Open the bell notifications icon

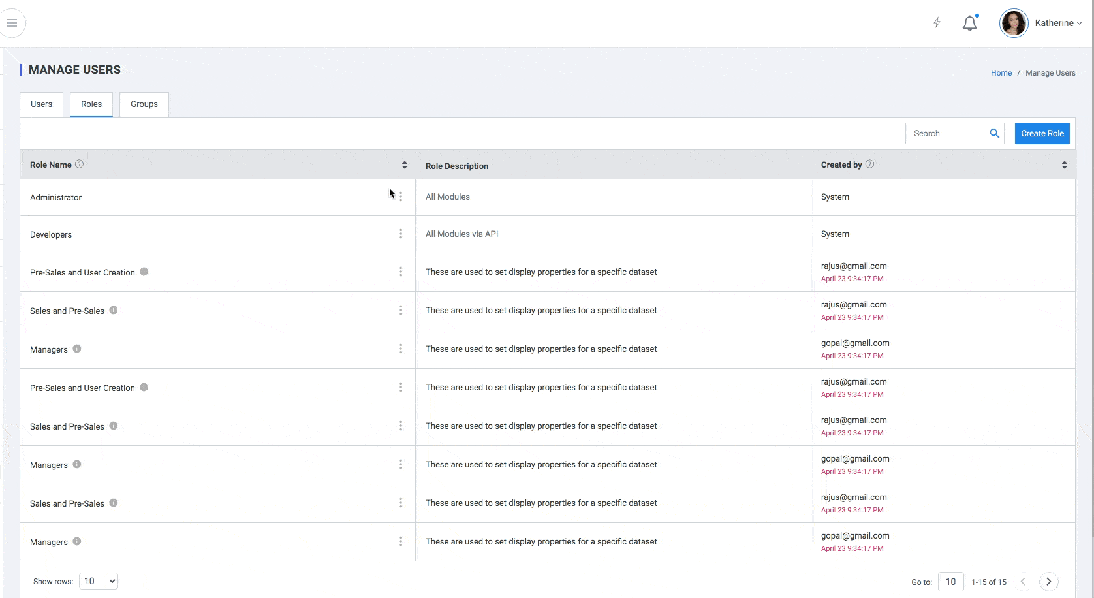coord(970,23)
